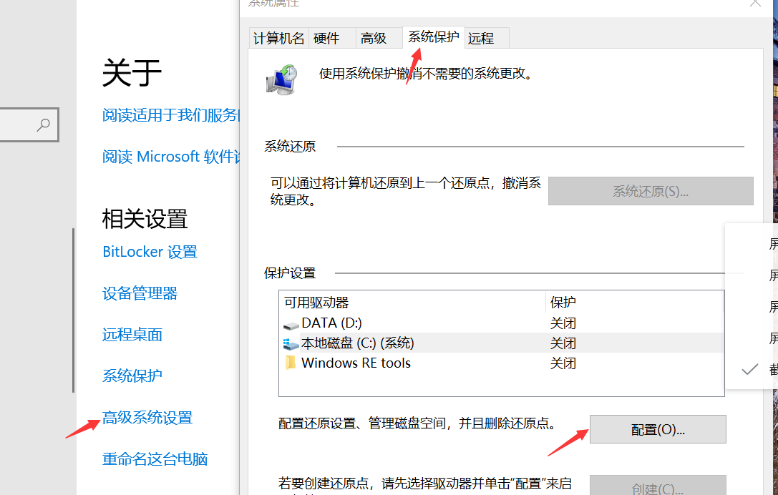Viewport: 778px width, 495px height.
Task: Click the DATA (D:) drive icon
Action: coord(291,325)
